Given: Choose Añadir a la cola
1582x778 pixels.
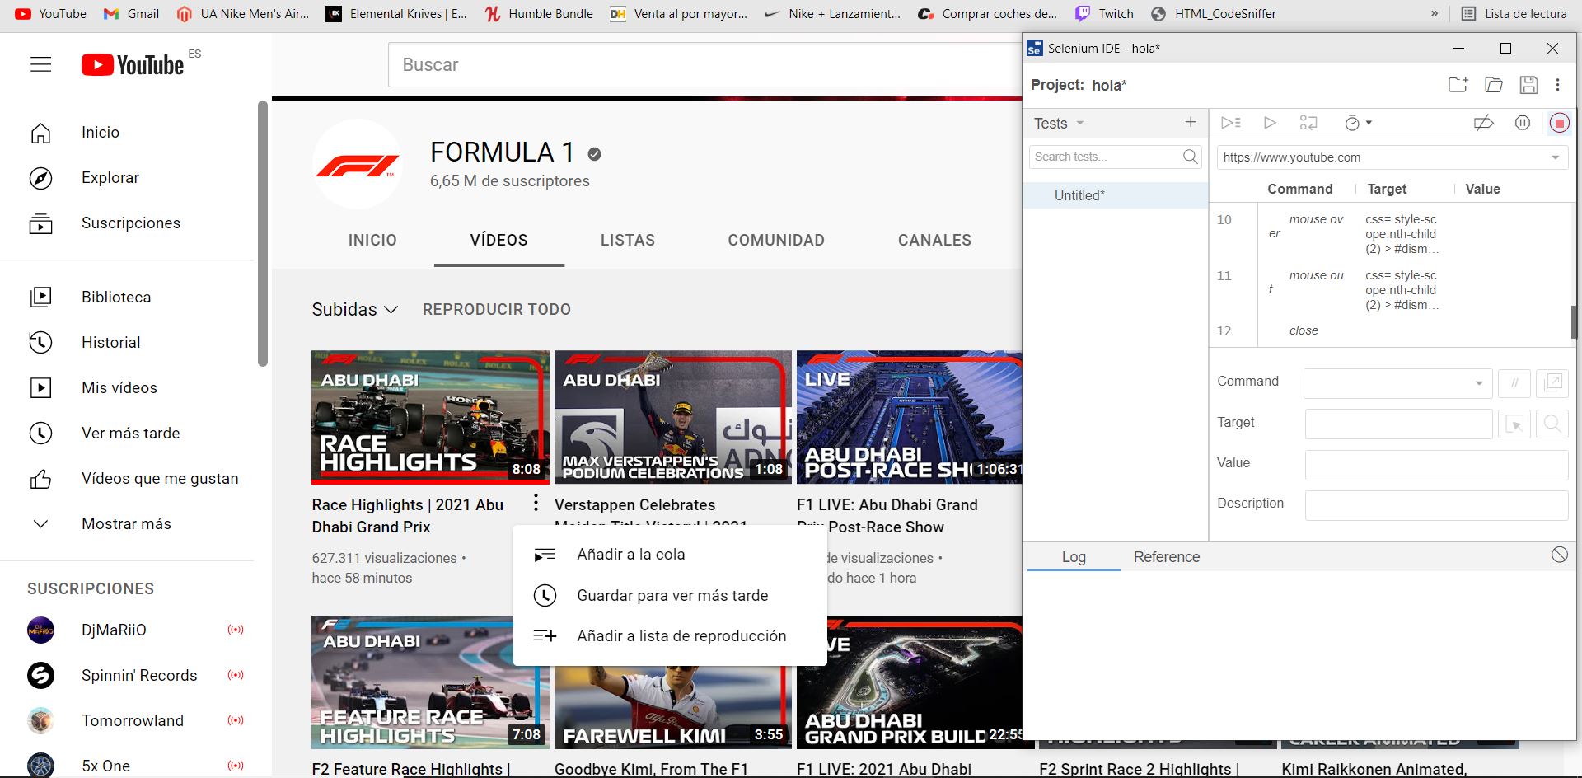Looking at the screenshot, I should click(x=670, y=555).
